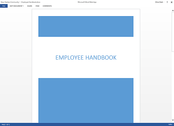Screen dimensions: 174x126
Task: Open help with question mark icon
Action: pos(167,2)
